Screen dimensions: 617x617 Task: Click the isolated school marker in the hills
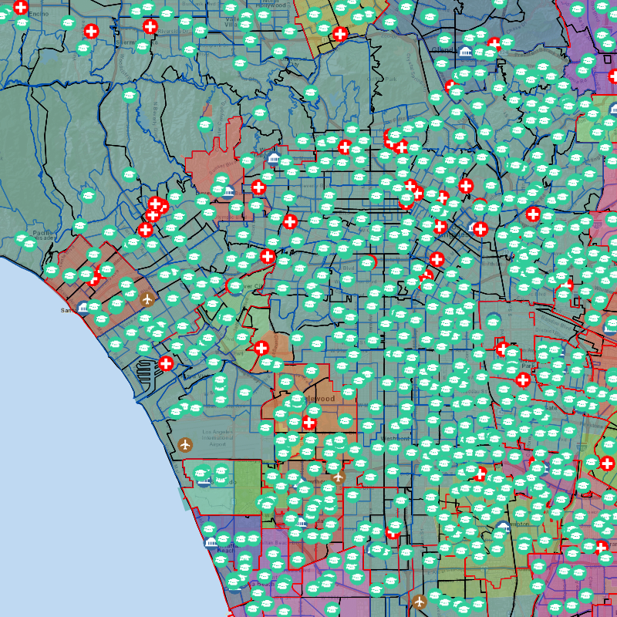(130, 96)
